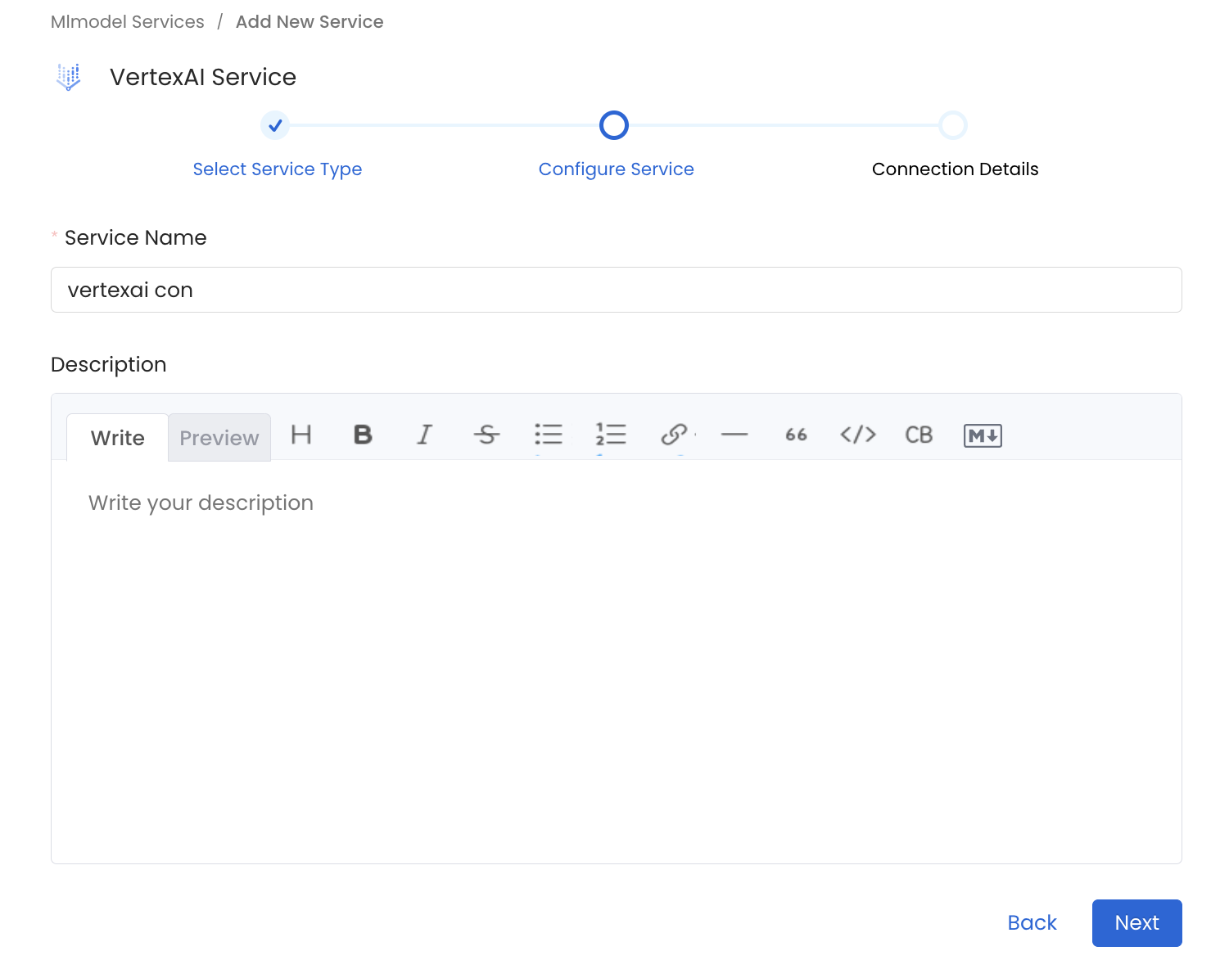The image size is (1220, 969).
Task: Toggle bold formatting in description editor
Action: (363, 435)
